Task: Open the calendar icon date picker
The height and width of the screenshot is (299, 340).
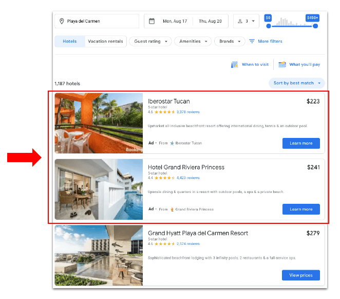Action: click(152, 21)
